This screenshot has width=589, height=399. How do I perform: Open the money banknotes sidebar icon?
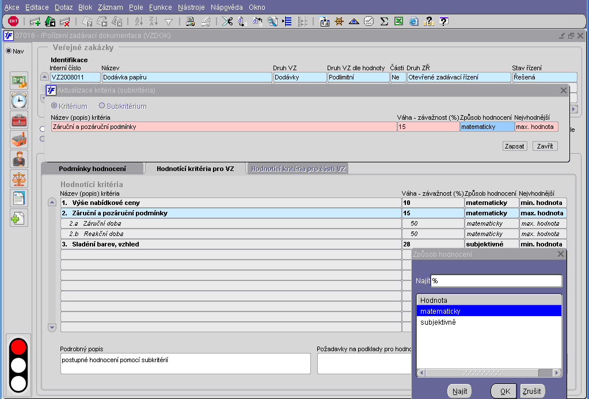(x=19, y=80)
